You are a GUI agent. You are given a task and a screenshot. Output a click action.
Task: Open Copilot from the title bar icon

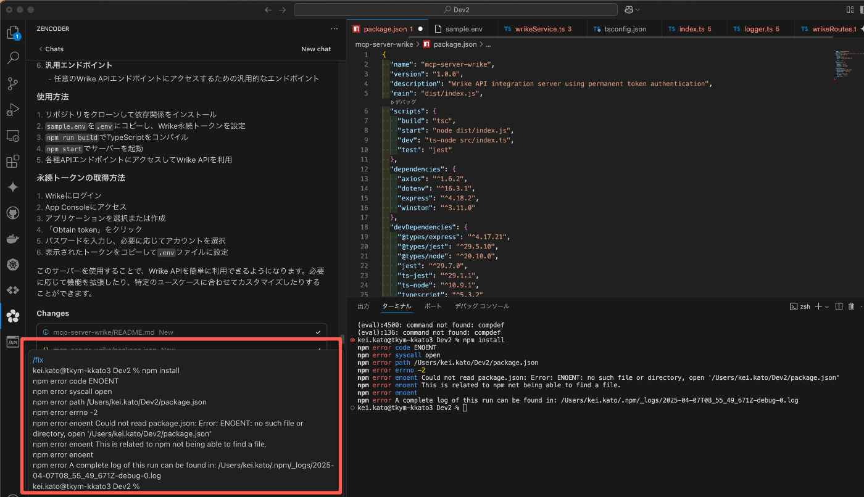click(x=629, y=10)
